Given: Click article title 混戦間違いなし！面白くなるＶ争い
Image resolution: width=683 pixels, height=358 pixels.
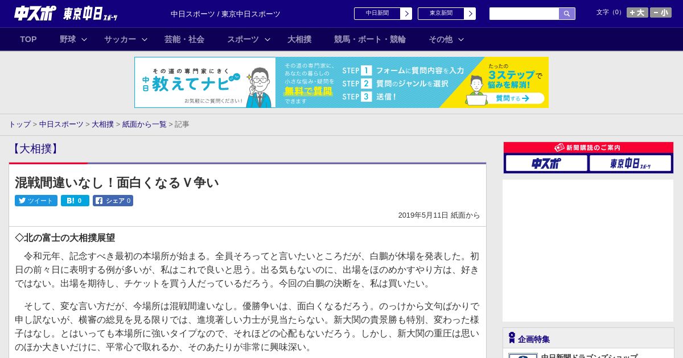Looking at the screenshot, I should click(x=117, y=182).
